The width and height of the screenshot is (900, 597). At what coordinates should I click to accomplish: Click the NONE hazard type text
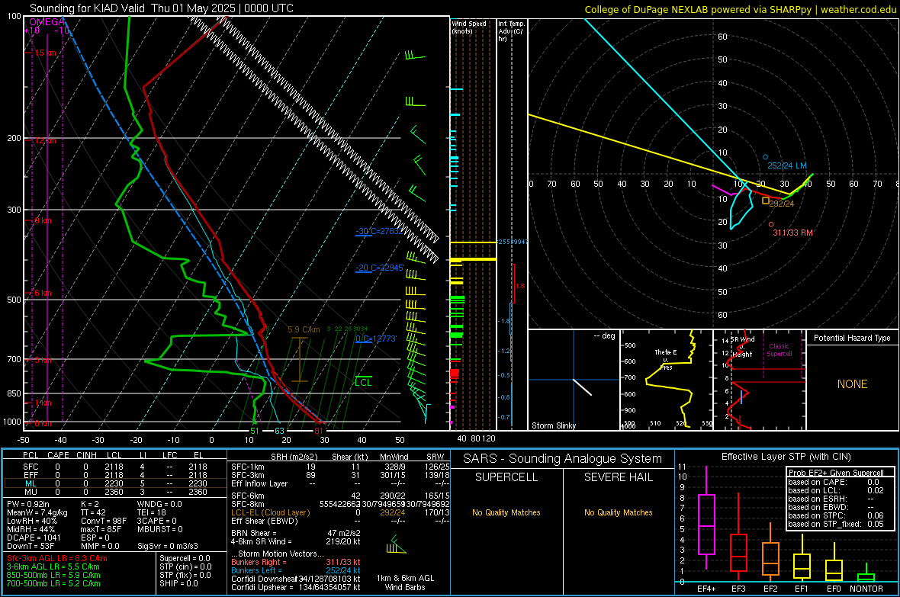852,384
